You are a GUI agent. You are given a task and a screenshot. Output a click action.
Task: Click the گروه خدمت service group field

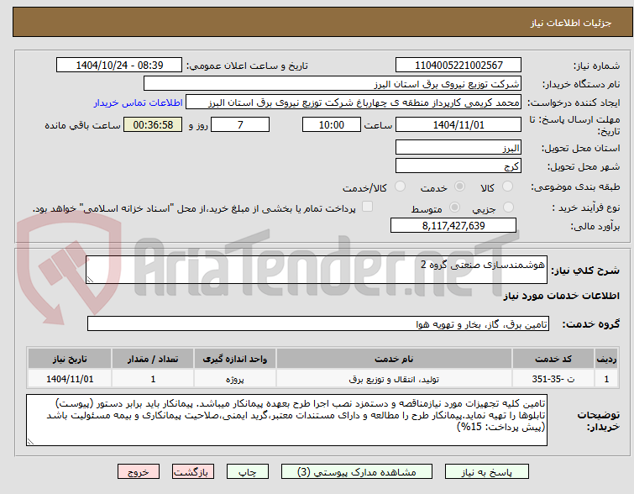coord(318,323)
